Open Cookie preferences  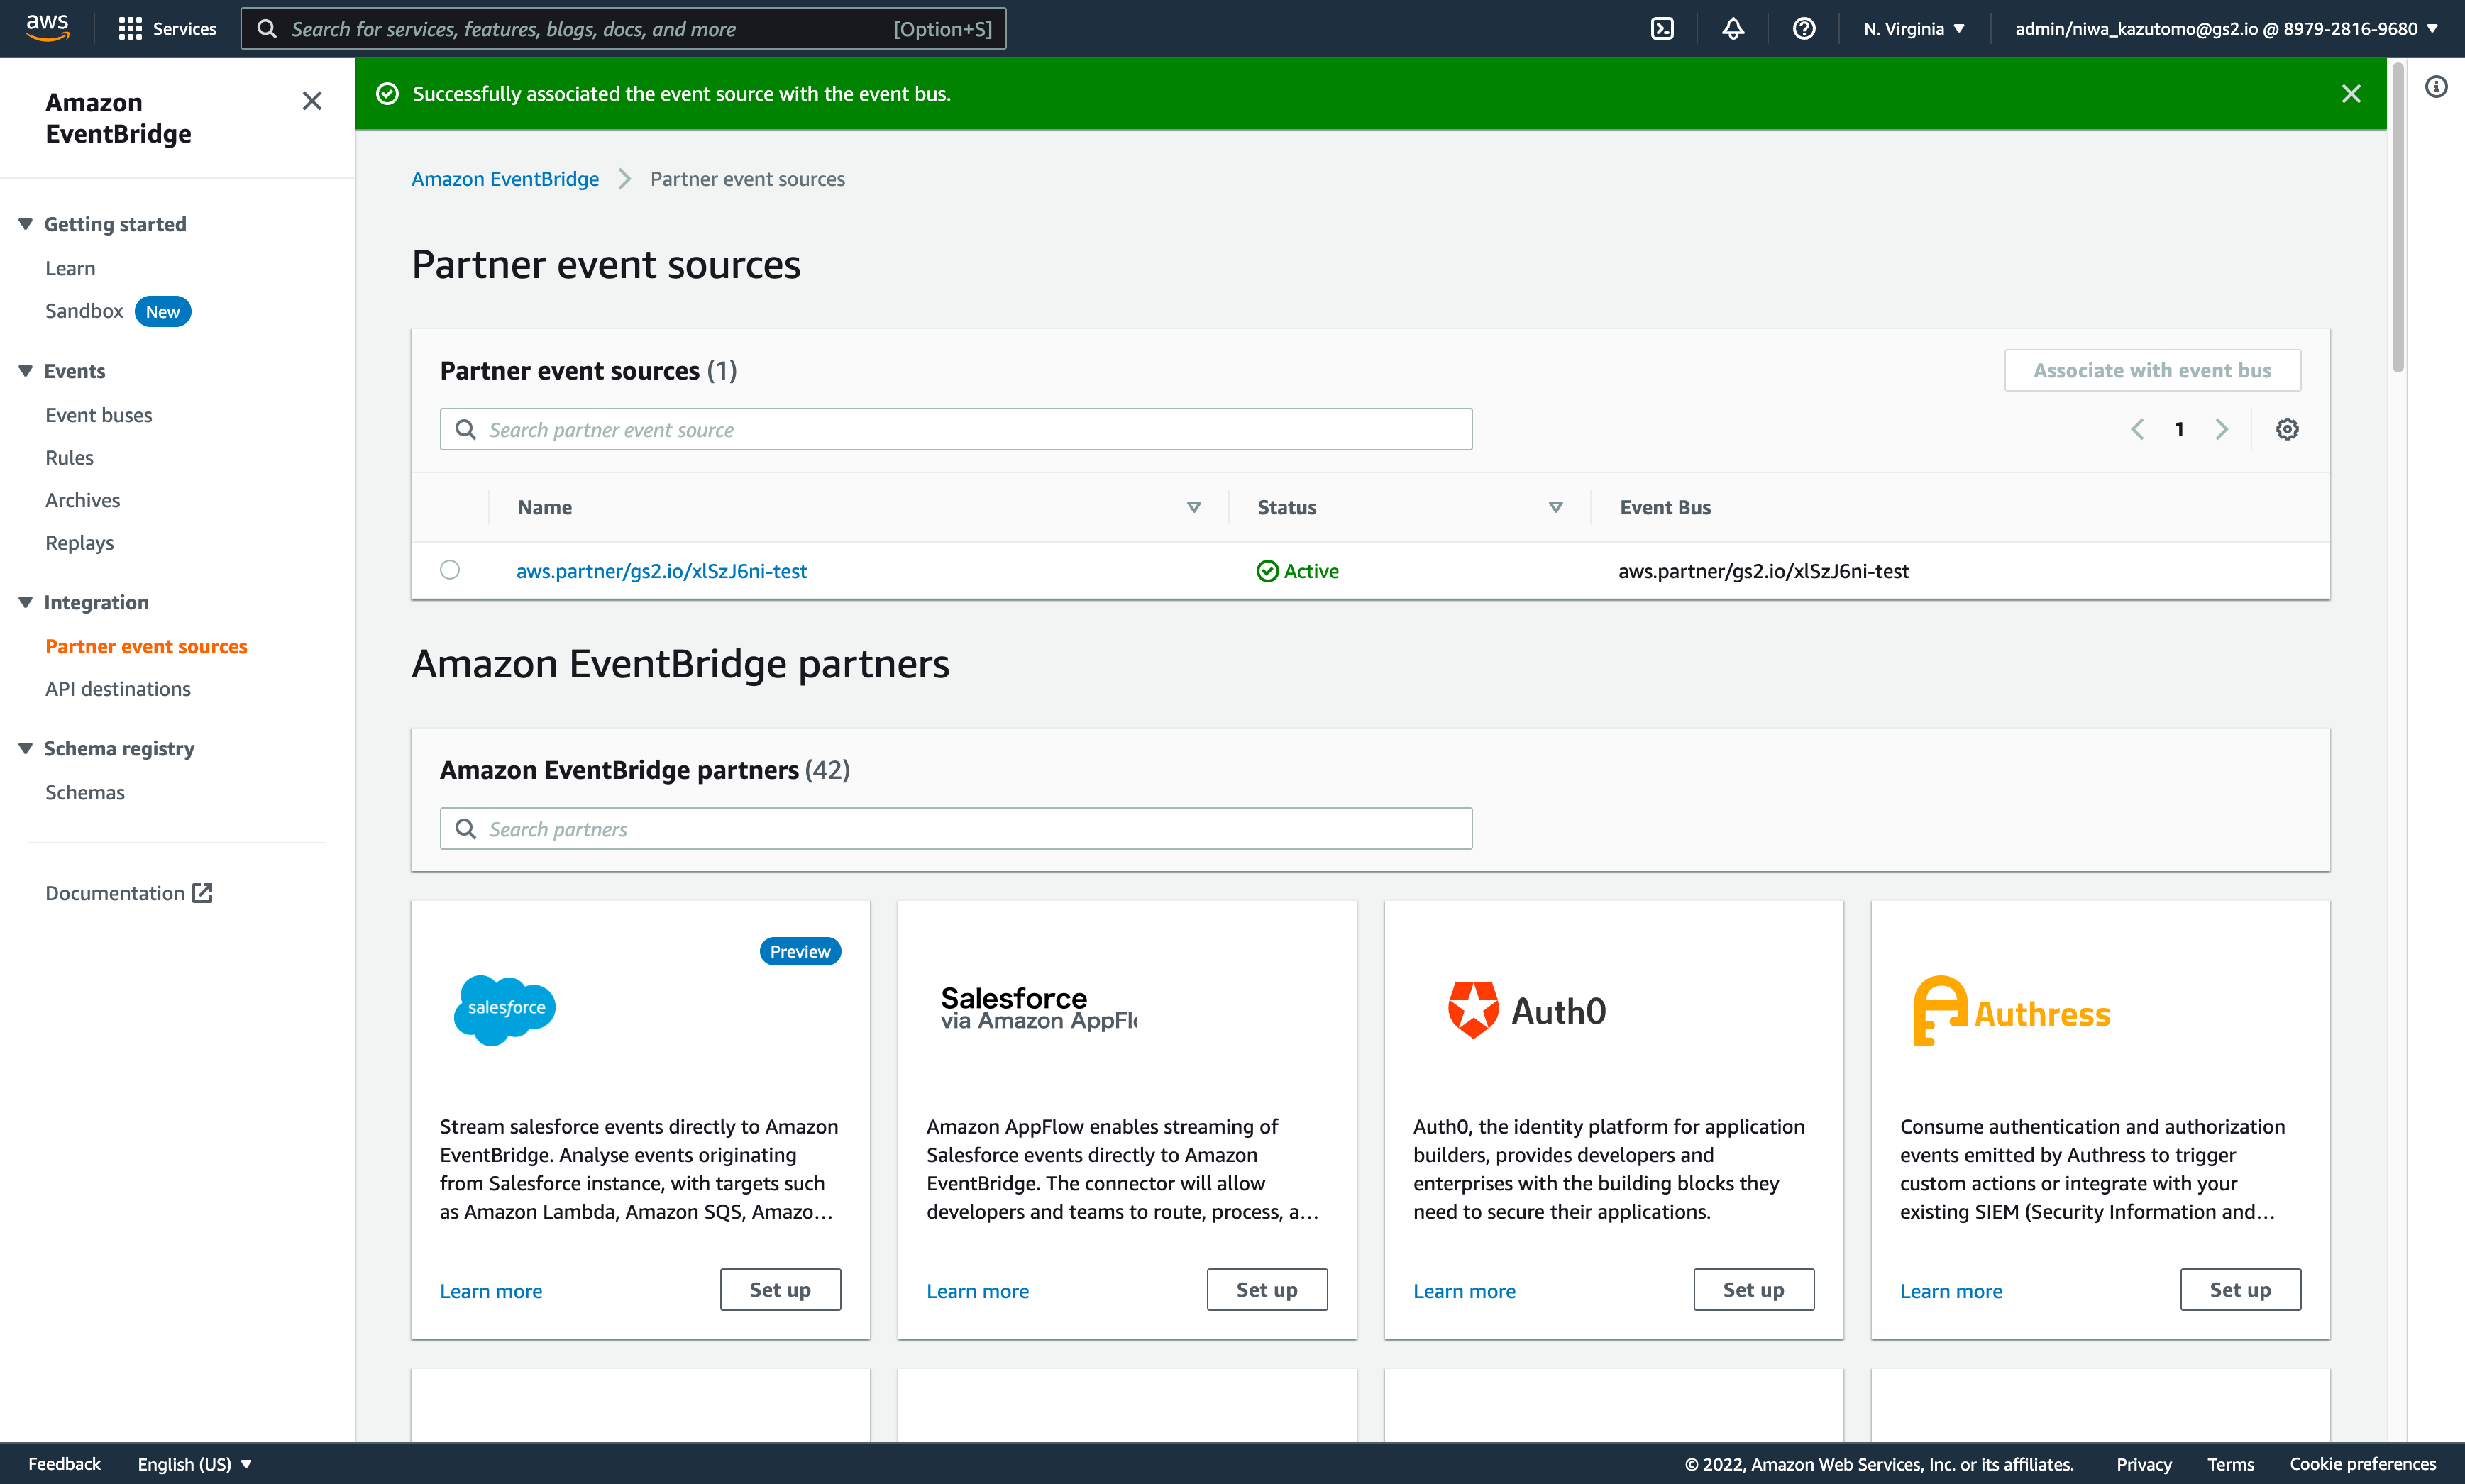2363,1464
